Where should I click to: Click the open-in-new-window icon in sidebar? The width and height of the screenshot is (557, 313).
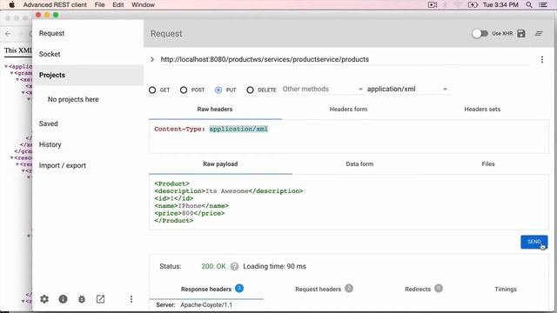(x=101, y=299)
